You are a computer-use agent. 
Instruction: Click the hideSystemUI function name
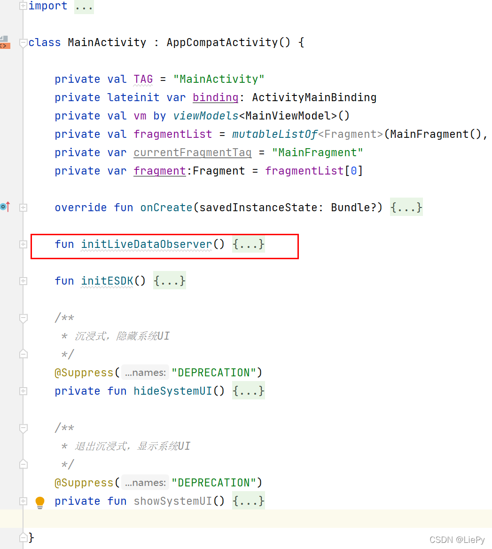point(173,391)
